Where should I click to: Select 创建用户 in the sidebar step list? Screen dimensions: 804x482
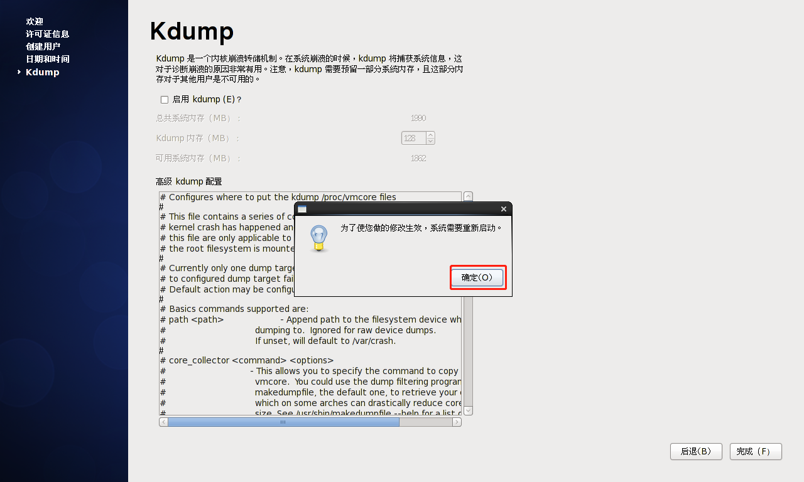(x=43, y=46)
